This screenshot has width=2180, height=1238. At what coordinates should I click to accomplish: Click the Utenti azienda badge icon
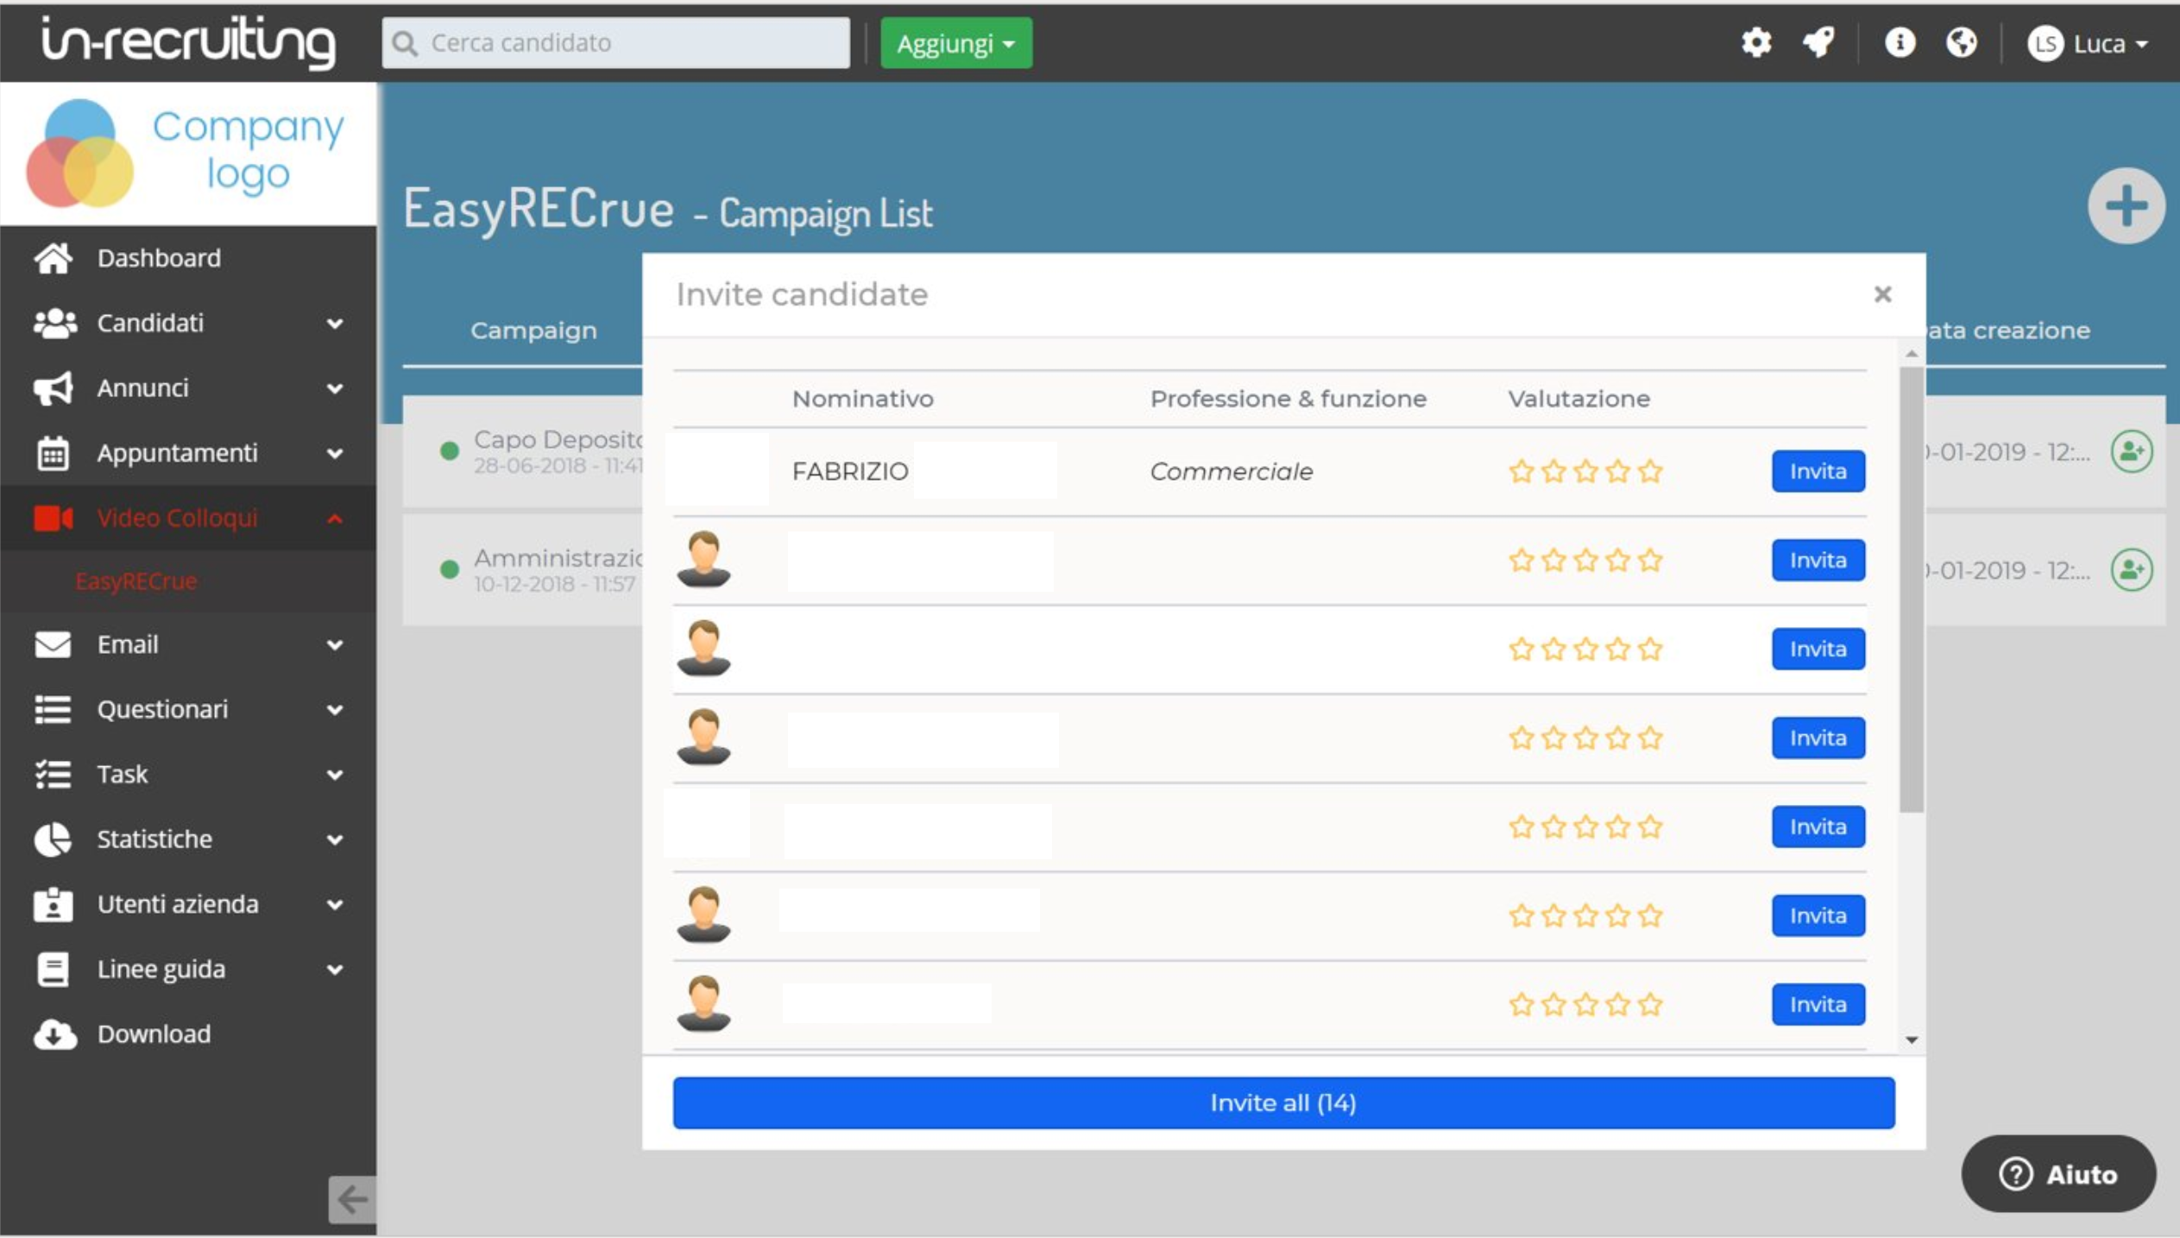coord(53,904)
